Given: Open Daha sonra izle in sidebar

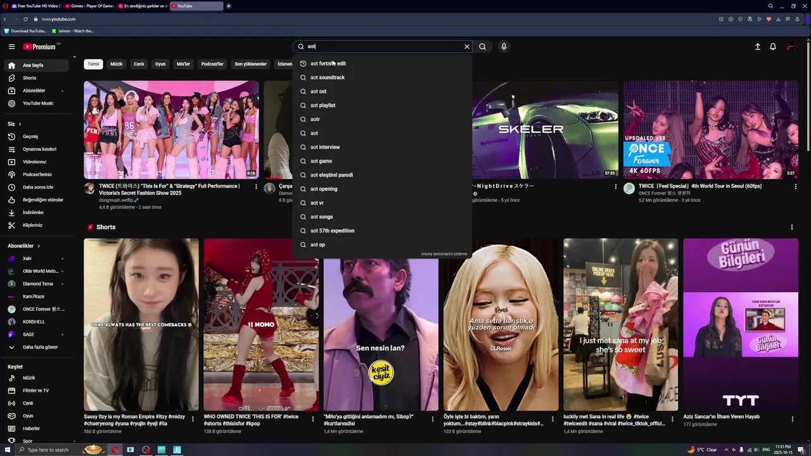Looking at the screenshot, I should [x=37, y=187].
